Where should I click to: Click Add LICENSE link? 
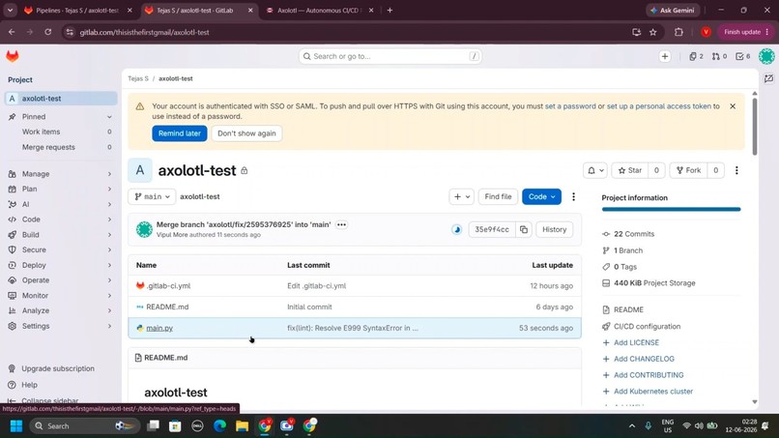point(636,342)
